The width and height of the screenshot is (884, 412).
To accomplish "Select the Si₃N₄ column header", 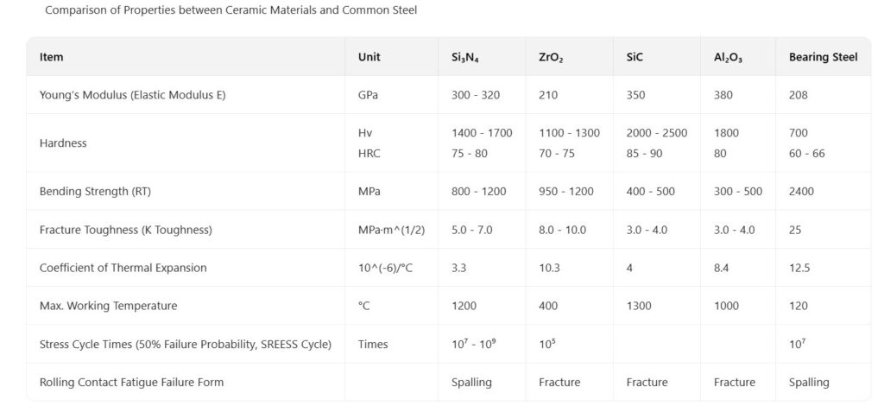I will pyautogui.click(x=464, y=58).
